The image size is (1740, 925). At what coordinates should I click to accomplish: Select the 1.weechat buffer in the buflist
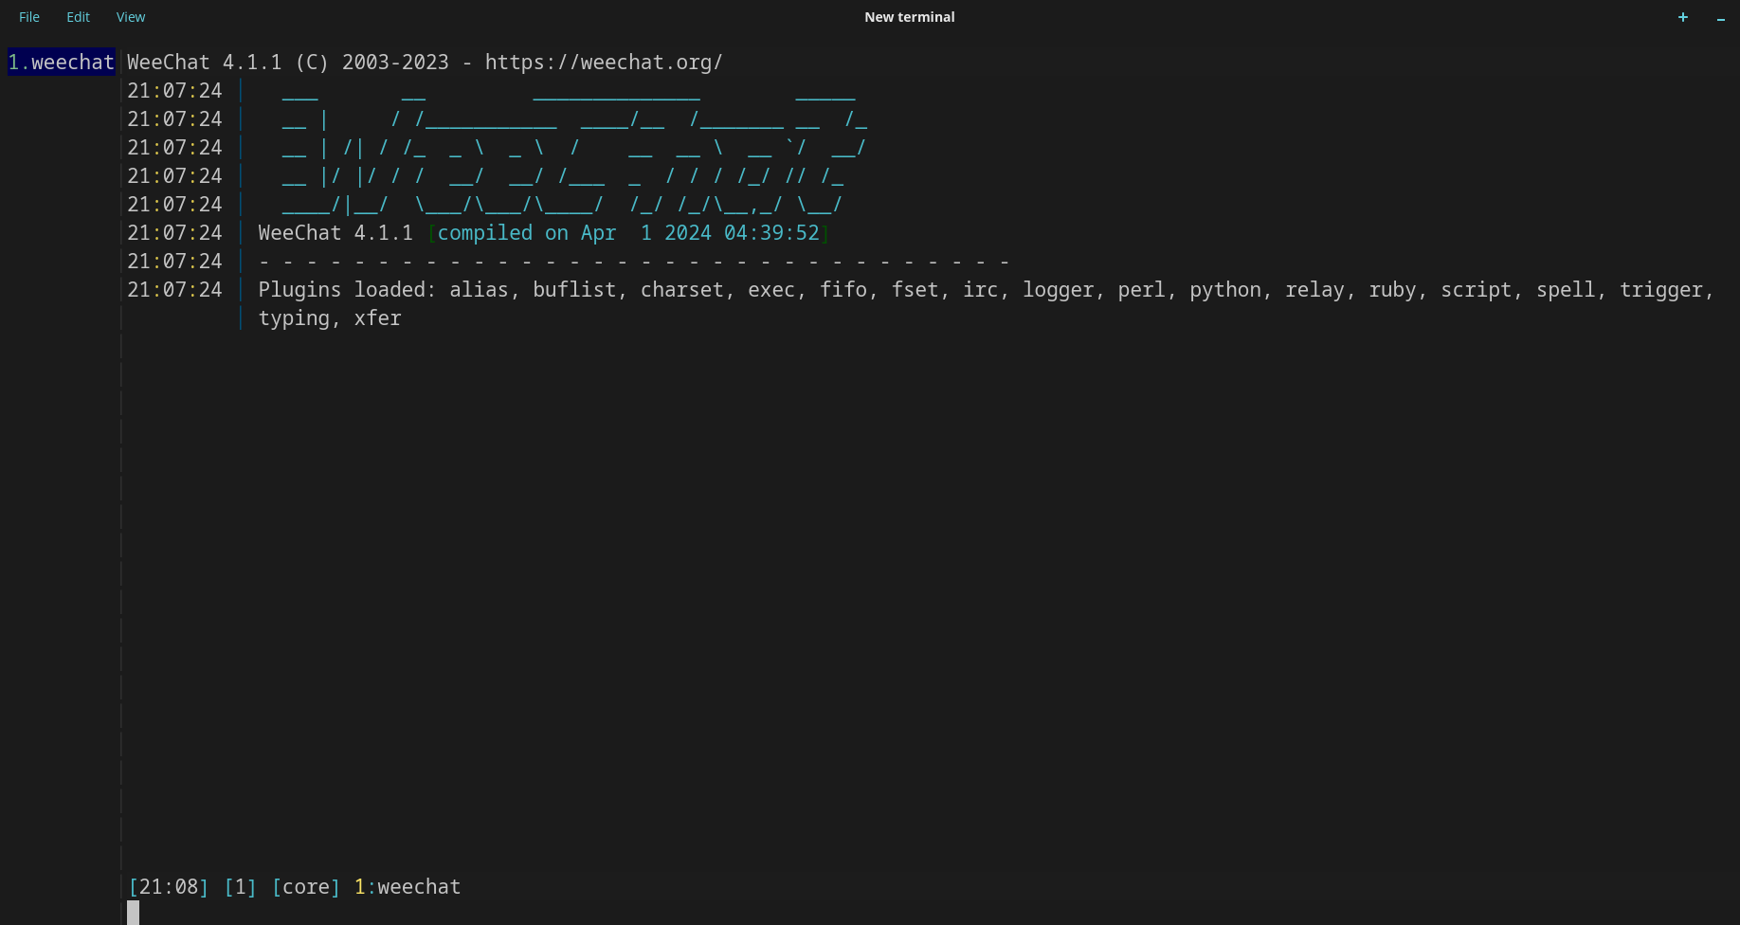60,62
